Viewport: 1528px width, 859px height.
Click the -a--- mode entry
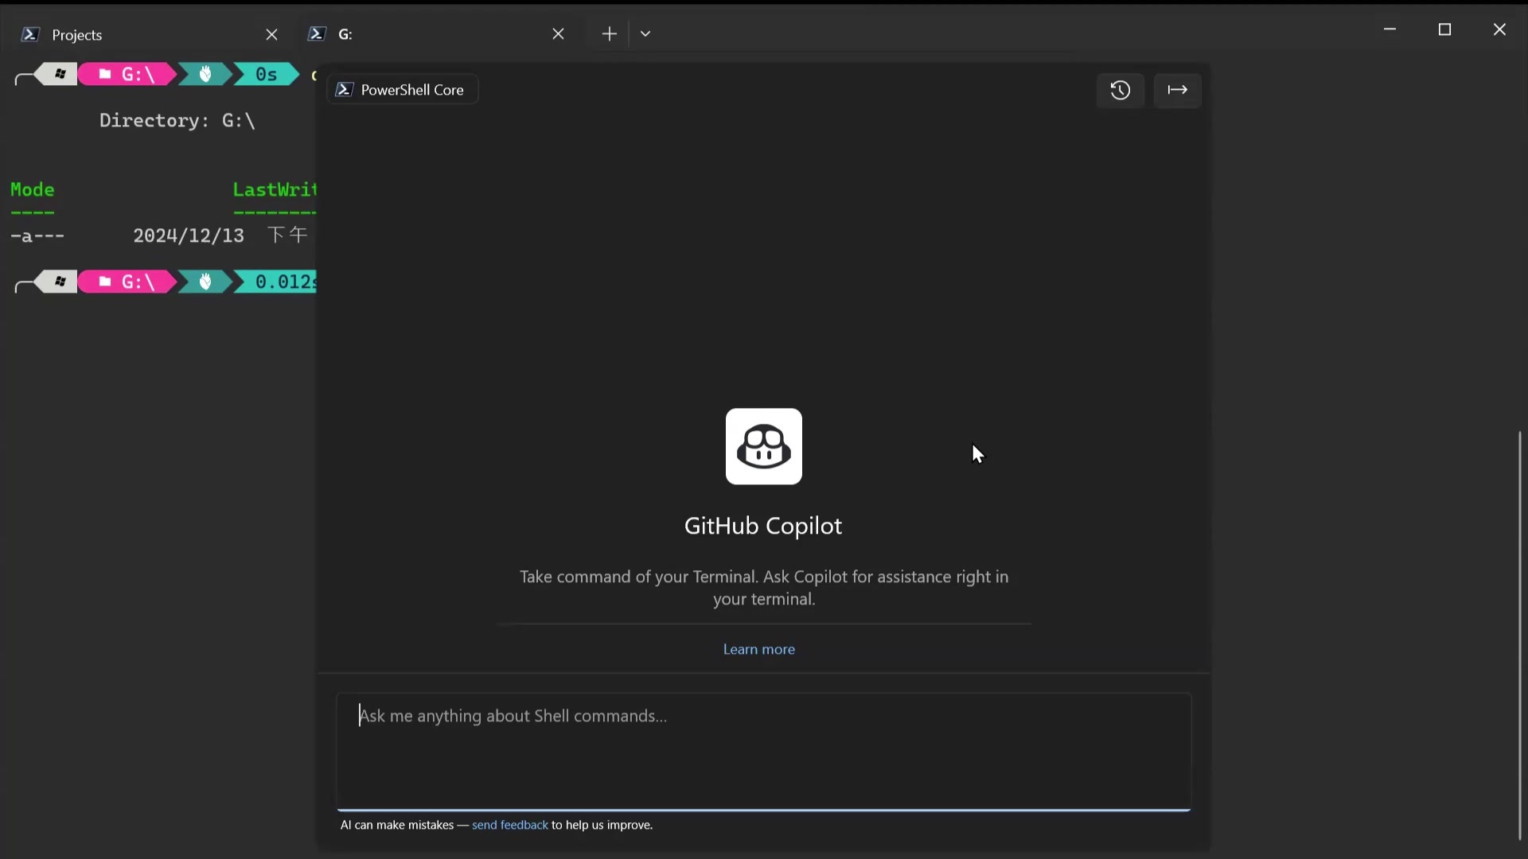[37, 235]
